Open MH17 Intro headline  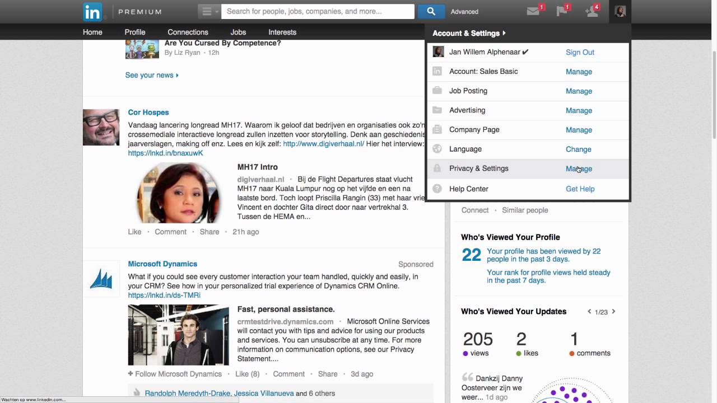coord(258,167)
